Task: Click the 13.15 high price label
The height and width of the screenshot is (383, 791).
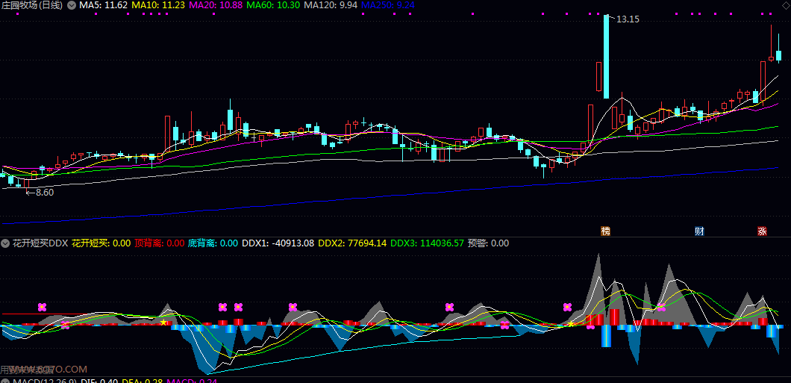Action: (x=627, y=19)
